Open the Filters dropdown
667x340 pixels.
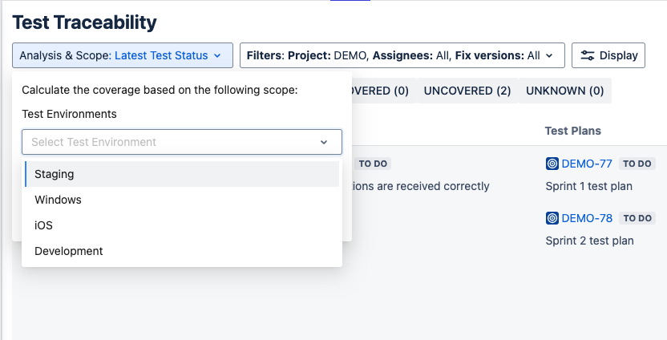(402, 55)
